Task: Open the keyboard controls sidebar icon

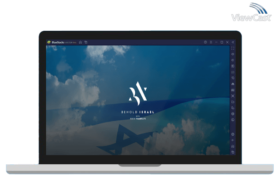Action: [x=233, y=72]
